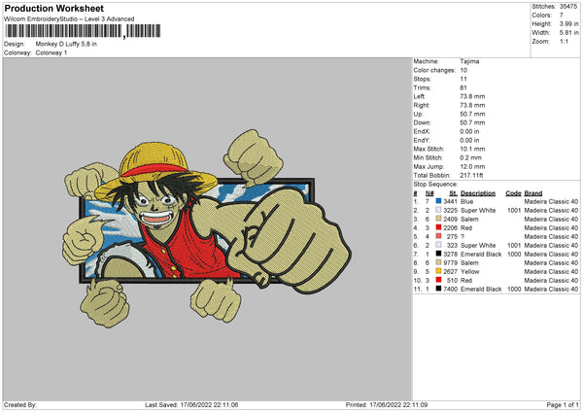Click the 'Stop Sequence:' heading

pos(435,184)
